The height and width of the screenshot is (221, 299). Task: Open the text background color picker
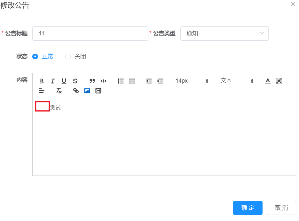tap(279, 81)
